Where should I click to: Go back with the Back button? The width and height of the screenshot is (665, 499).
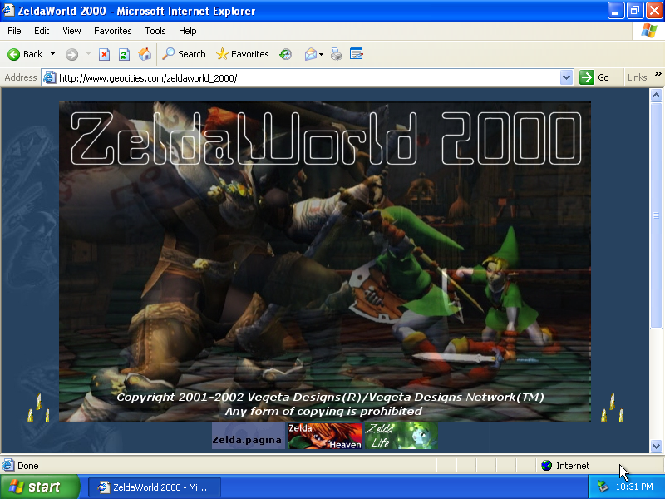[25, 54]
